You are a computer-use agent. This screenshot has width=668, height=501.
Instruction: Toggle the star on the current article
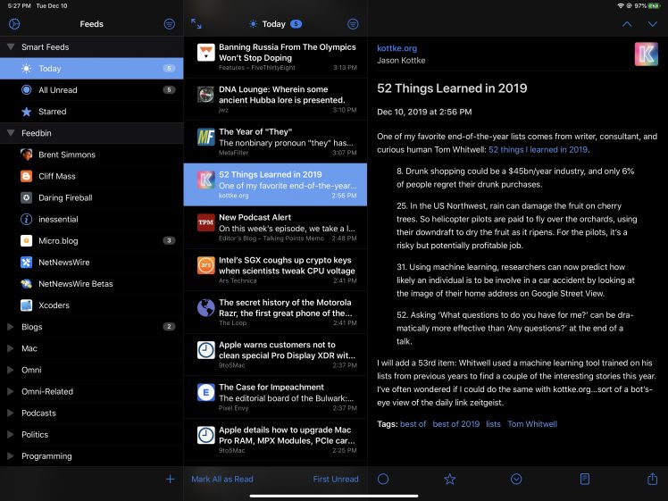coord(450,479)
